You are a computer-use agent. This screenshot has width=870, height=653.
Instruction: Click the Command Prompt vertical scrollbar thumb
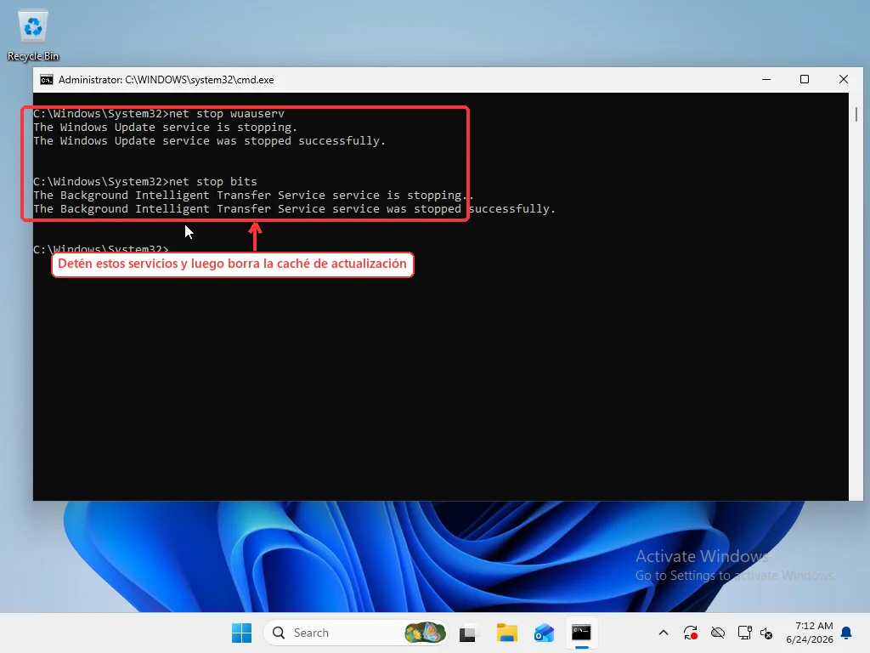point(856,114)
